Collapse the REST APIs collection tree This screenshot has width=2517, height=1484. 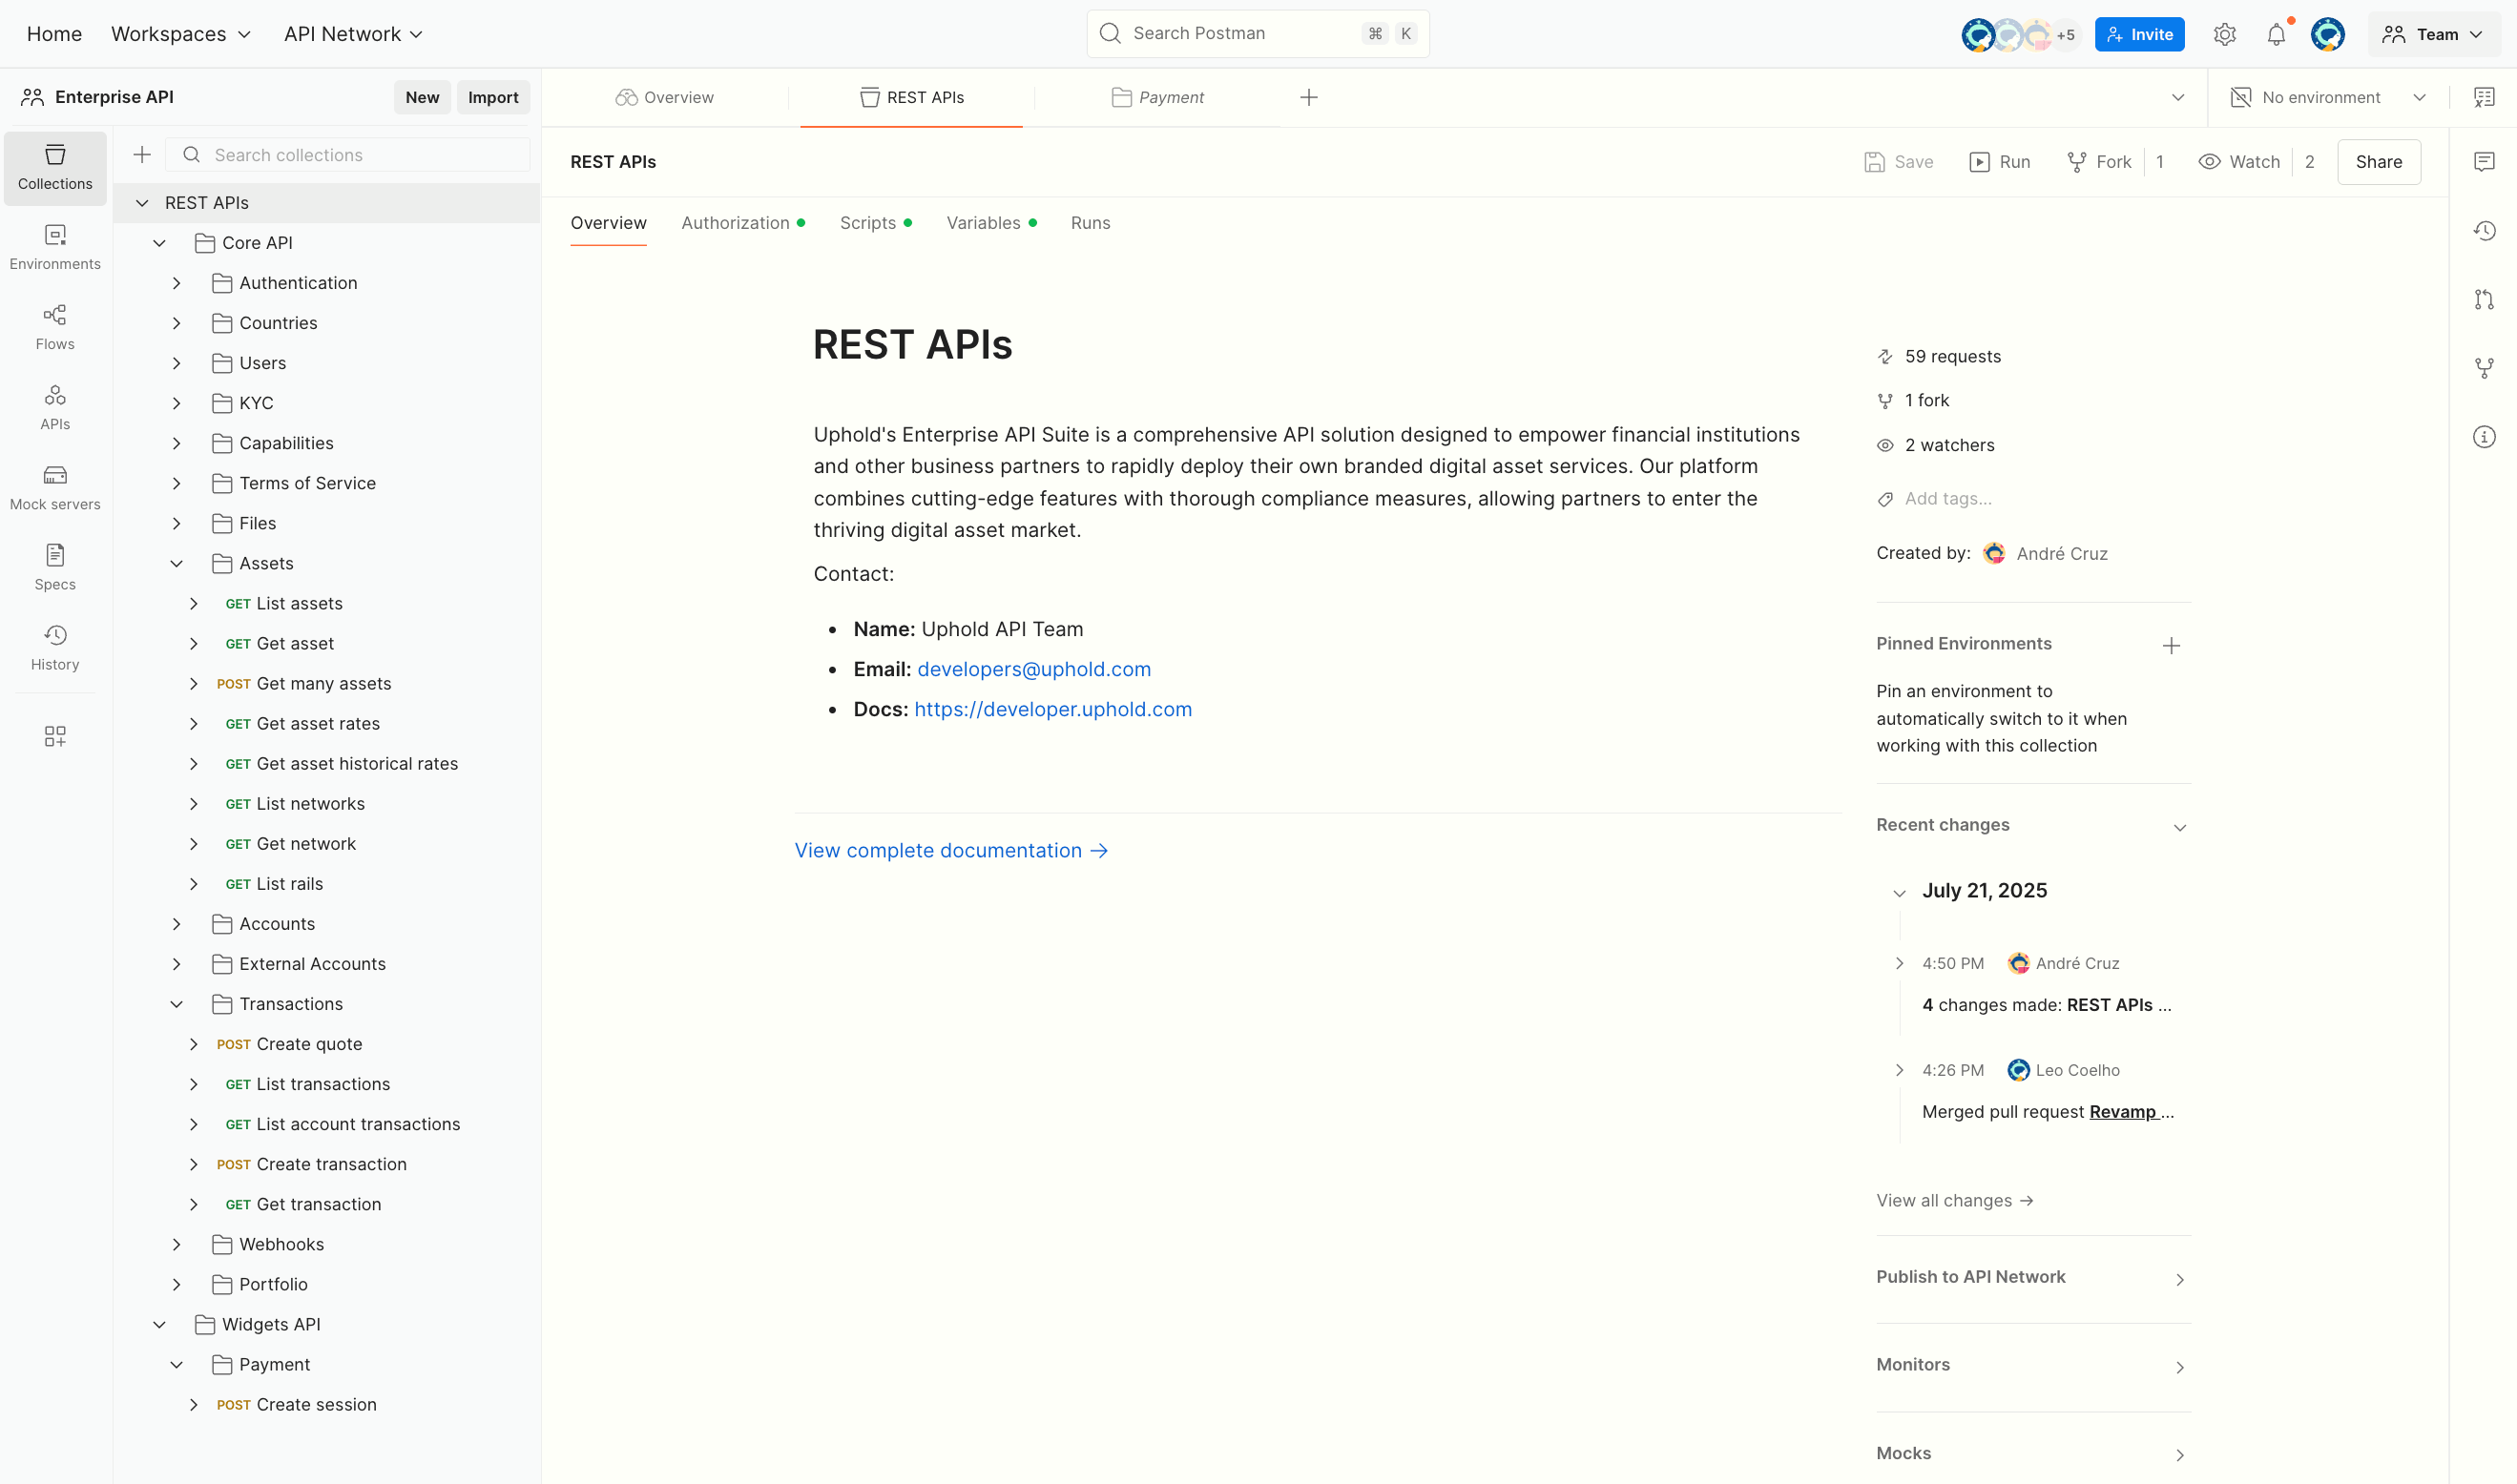142,203
